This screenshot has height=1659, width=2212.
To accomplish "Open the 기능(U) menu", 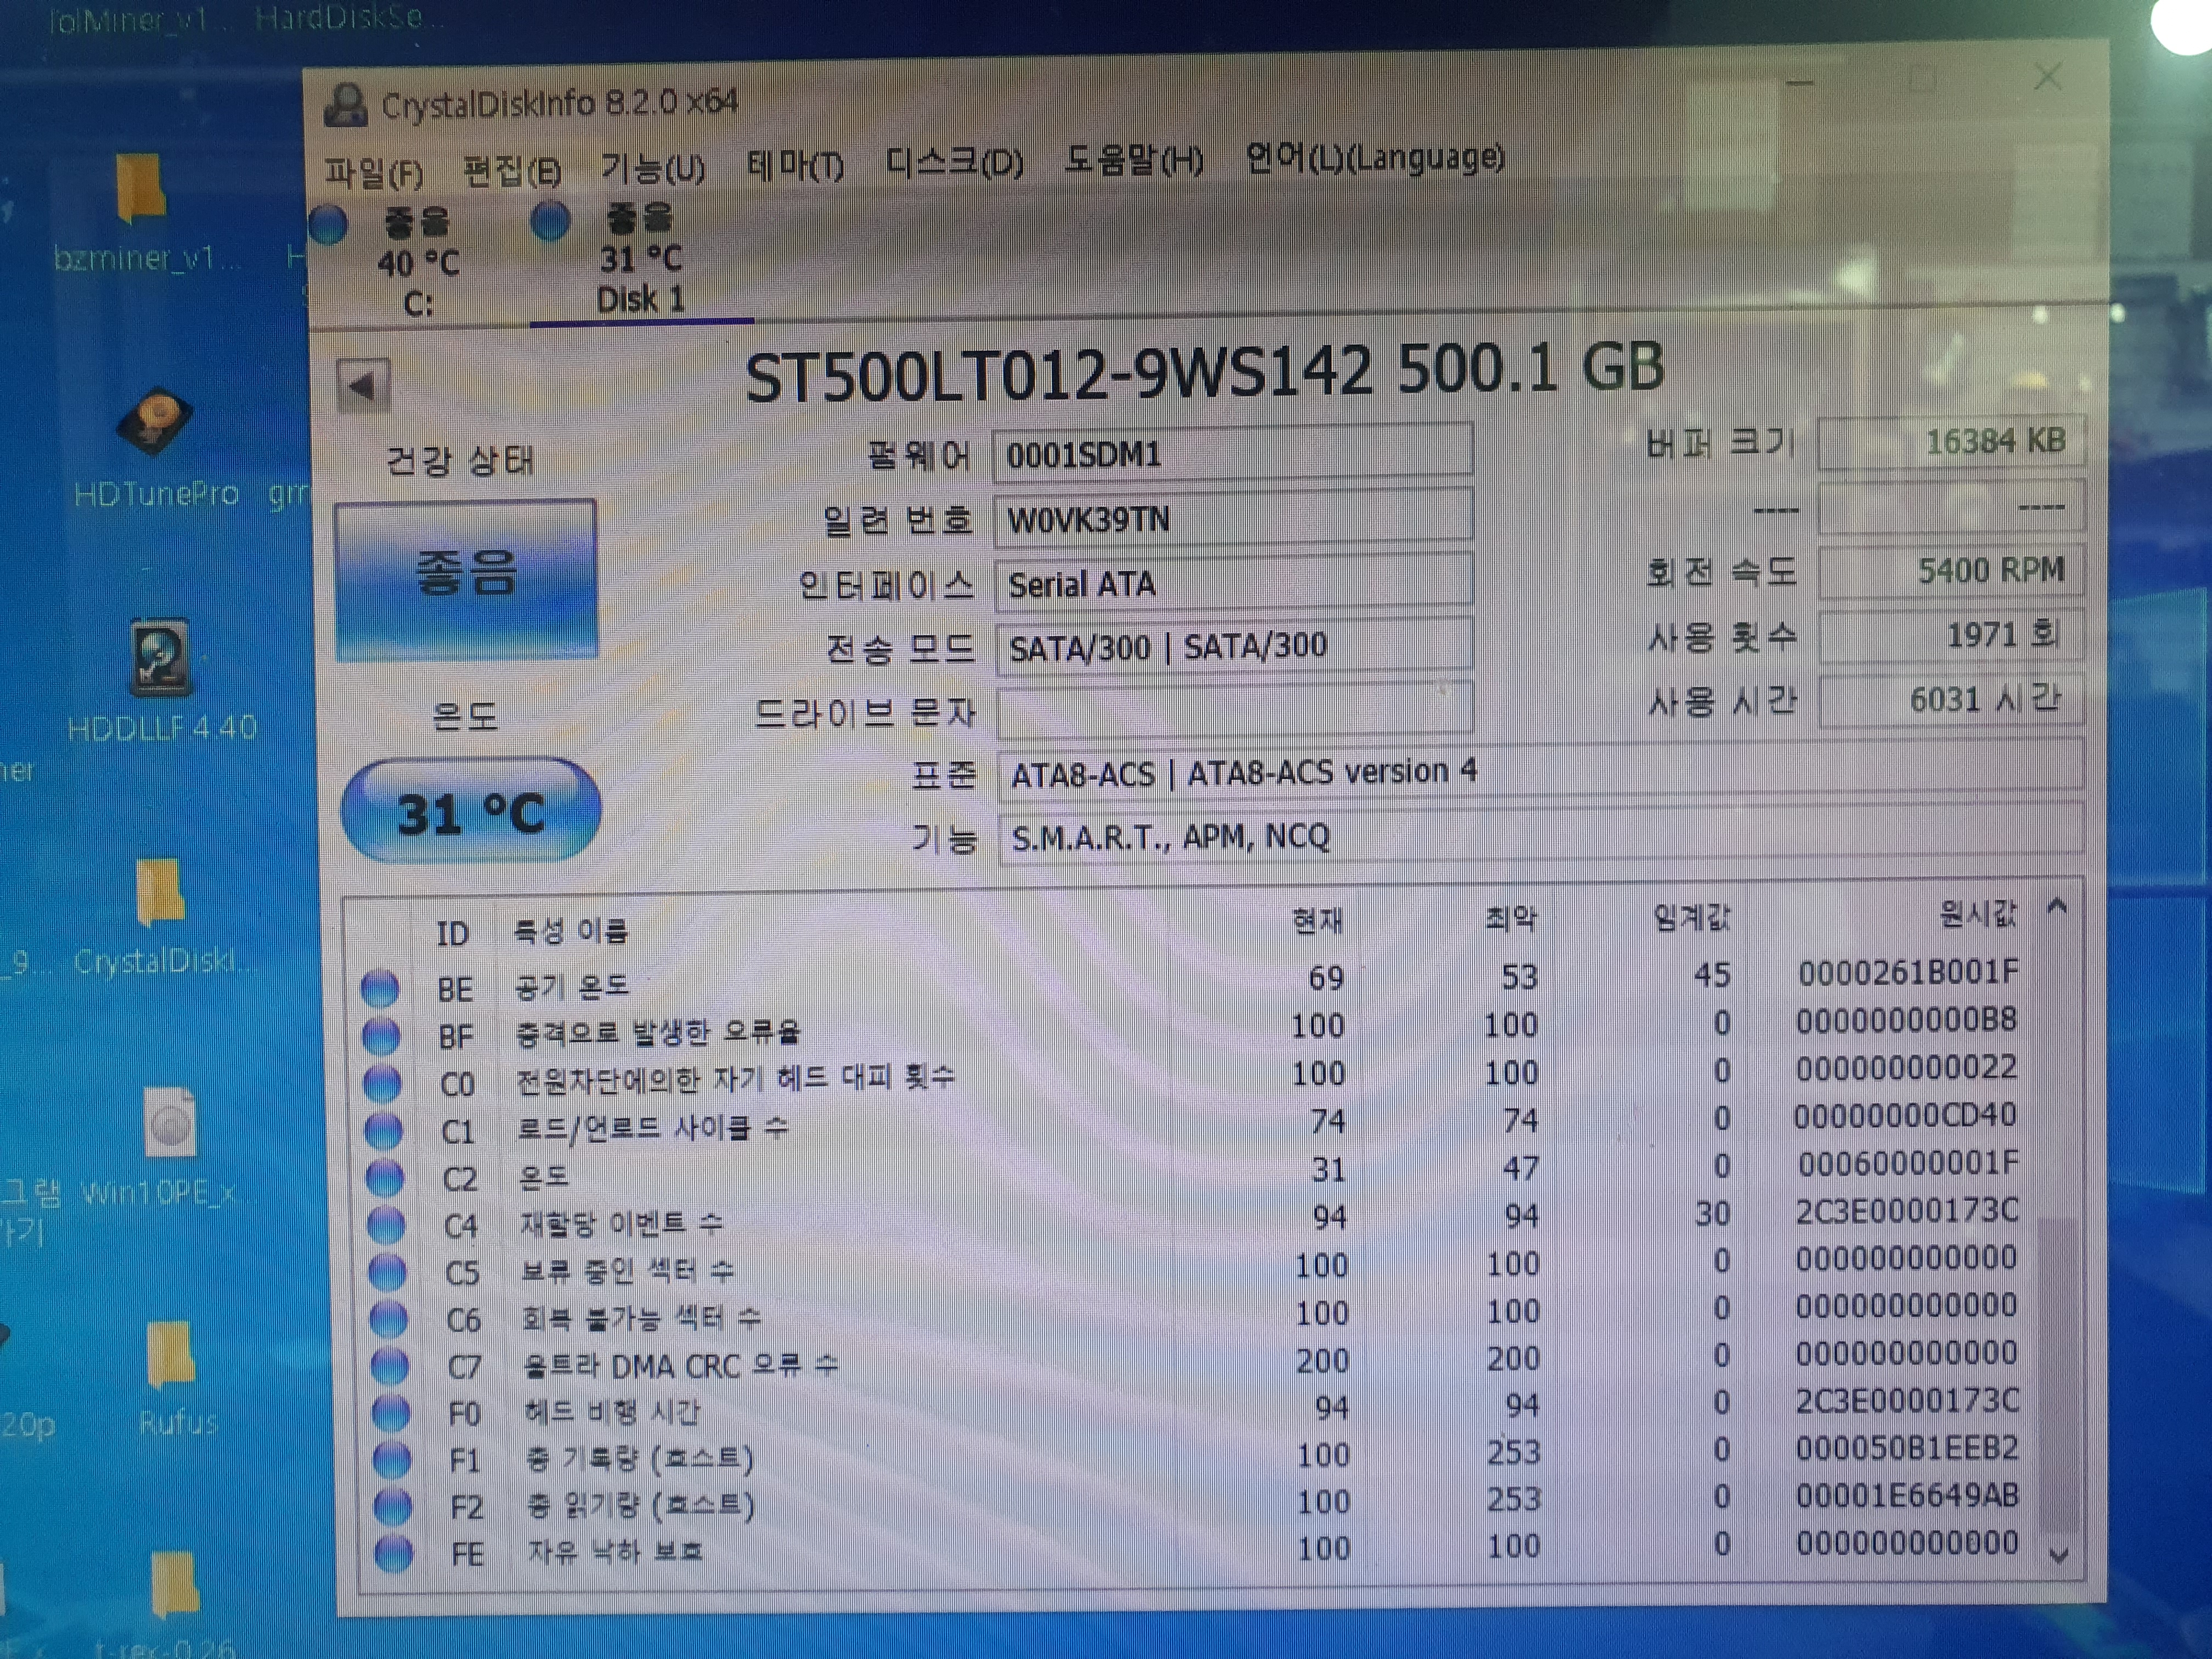I will click(652, 168).
